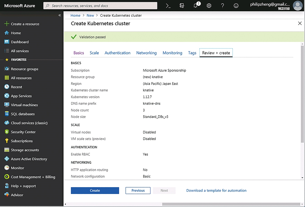This screenshot has width=305, height=207.
Task: Click the Security Center shield icon
Action: (7, 132)
